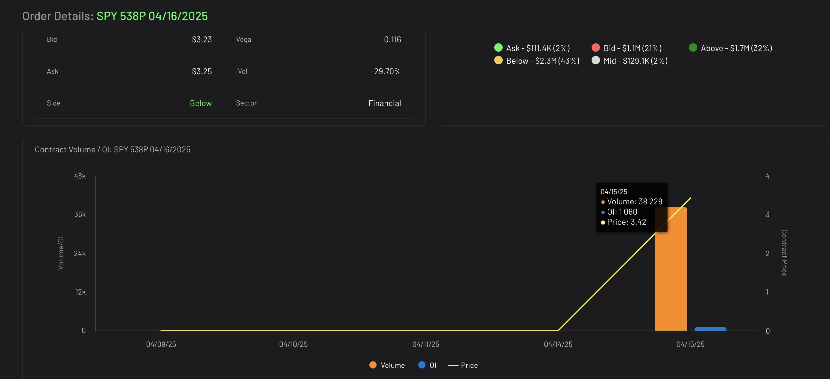Viewport: 830px width, 379px height.
Task: Click the 12k y-axis label
Action: pos(80,292)
